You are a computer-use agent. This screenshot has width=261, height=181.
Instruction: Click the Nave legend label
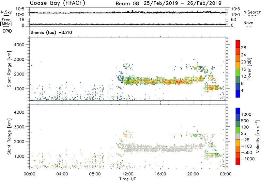[248, 23]
